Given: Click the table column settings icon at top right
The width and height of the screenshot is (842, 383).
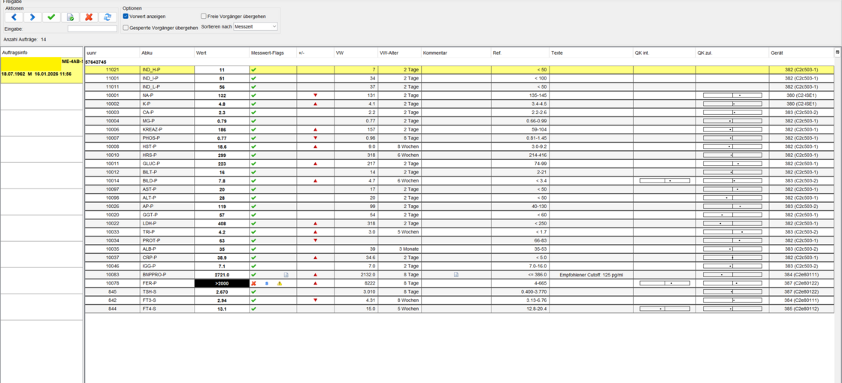Looking at the screenshot, I should (x=837, y=53).
